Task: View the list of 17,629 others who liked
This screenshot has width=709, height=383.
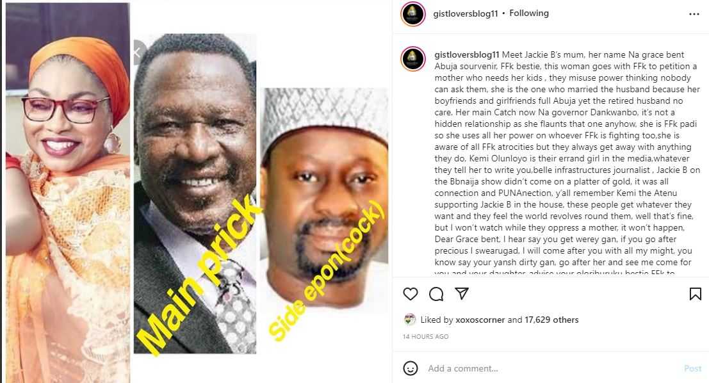Action: (552, 320)
